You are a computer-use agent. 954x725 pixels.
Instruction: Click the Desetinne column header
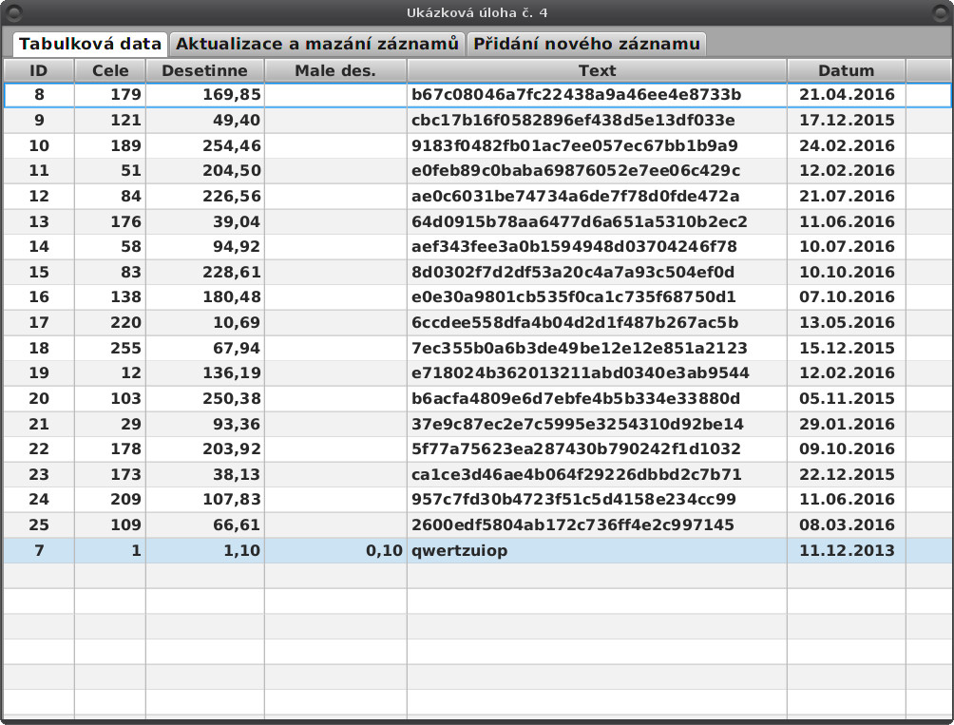tap(204, 70)
